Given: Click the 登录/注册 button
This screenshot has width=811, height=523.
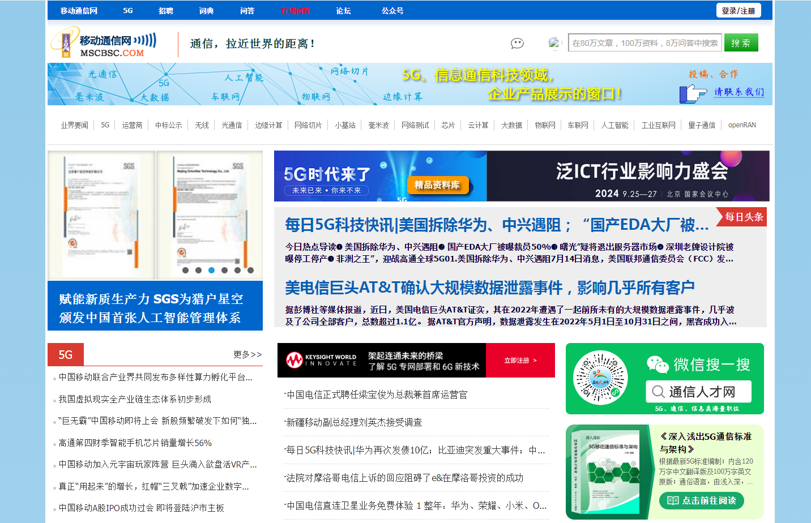Looking at the screenshot, I should point(739,11).
